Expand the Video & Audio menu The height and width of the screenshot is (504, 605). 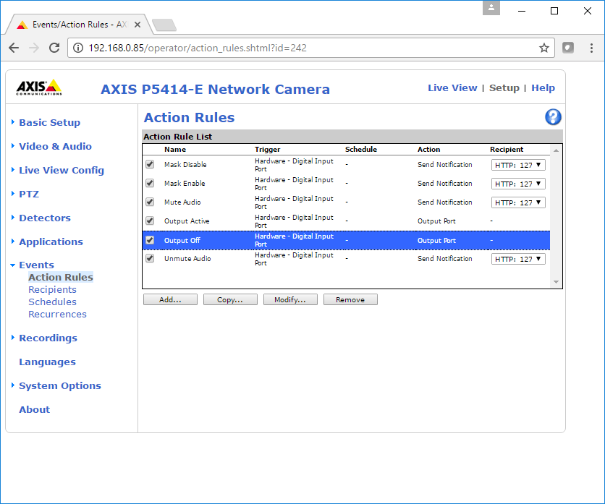click(x=55, y=147)
